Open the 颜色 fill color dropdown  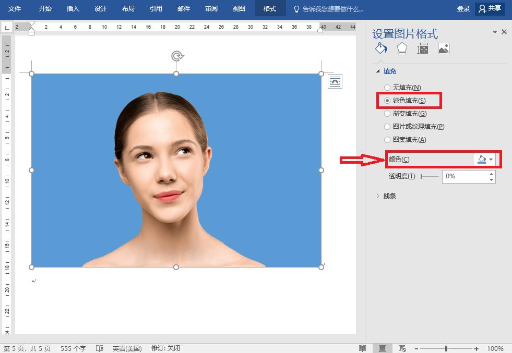485,160
